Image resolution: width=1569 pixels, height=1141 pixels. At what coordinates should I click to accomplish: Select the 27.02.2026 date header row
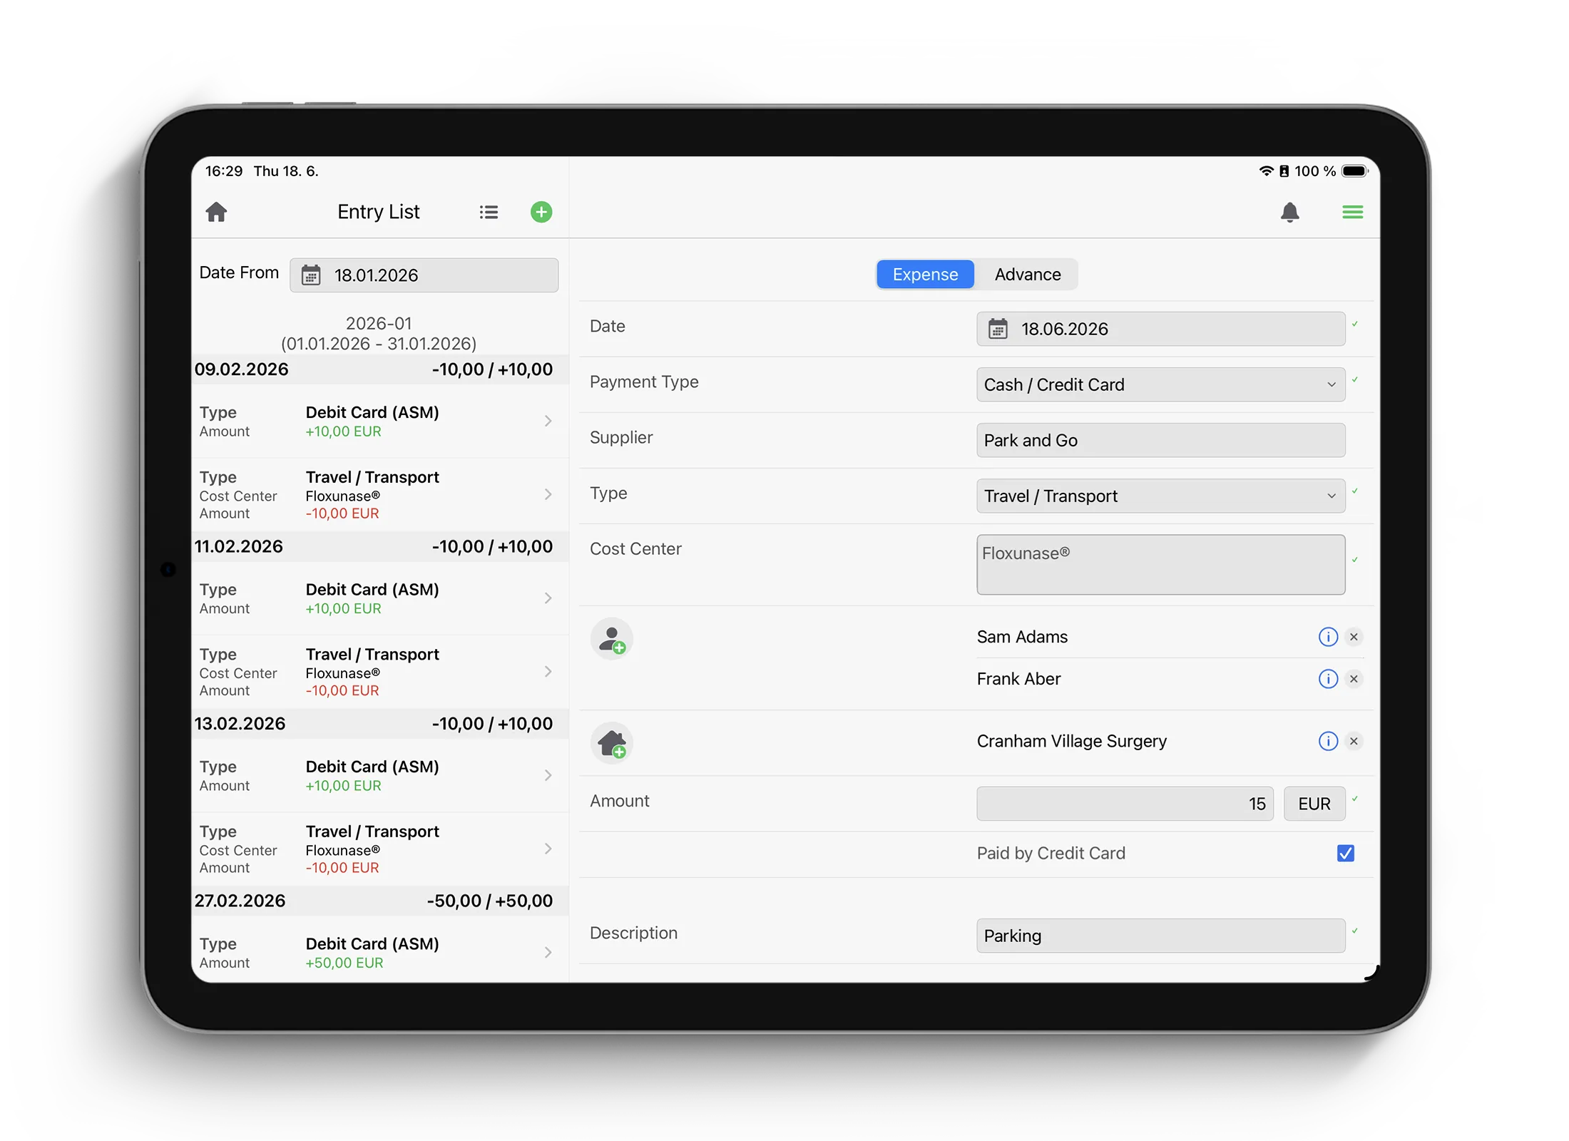click(379, 901)
